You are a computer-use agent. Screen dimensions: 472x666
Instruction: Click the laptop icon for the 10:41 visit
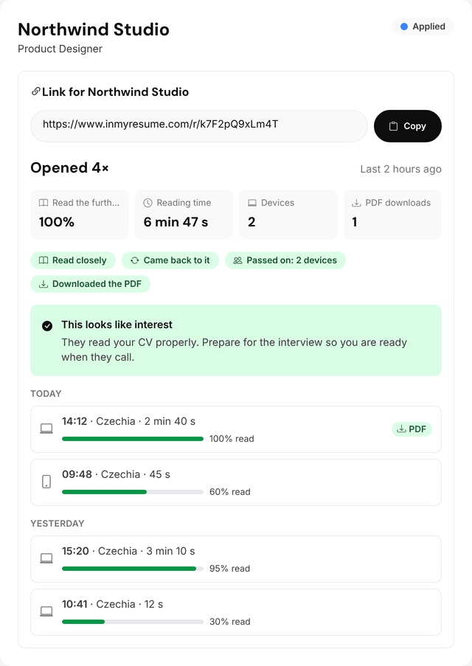pos(46,611)
